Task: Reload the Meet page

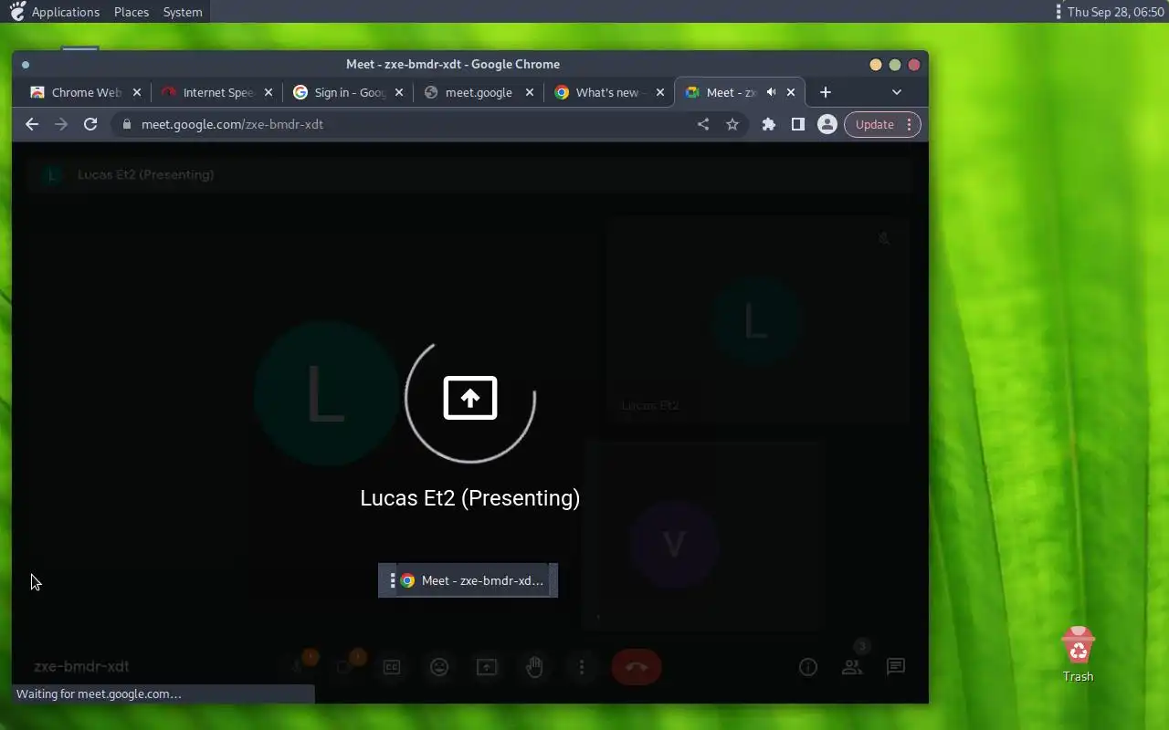Action: click(x=90, y=124)
